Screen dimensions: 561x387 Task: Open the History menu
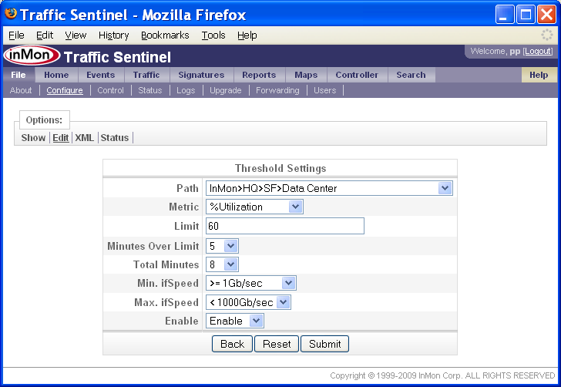pos(114,35)
